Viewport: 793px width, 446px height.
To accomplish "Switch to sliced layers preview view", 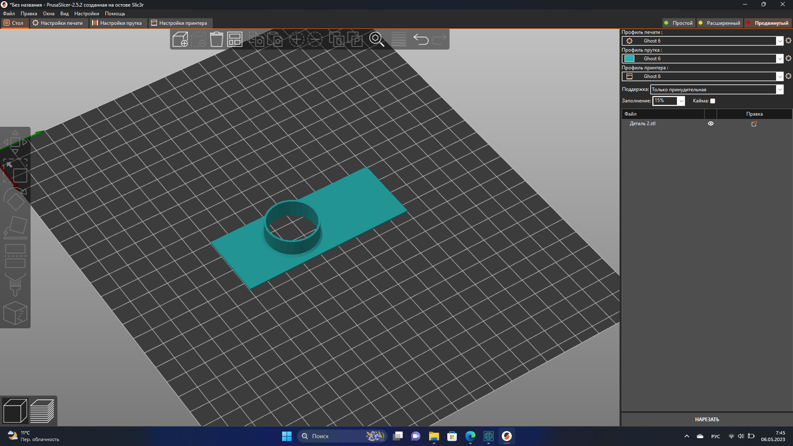I will (42, 411).
